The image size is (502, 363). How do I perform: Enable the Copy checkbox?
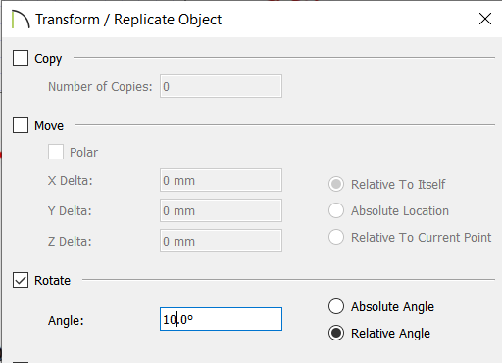tap(21, 58)
